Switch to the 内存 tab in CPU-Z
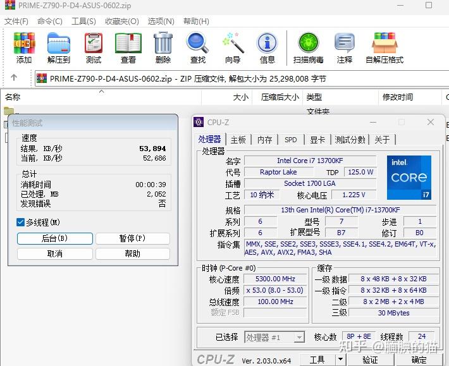Viewport: 449px width, 366px height. (x=264, y=140)
